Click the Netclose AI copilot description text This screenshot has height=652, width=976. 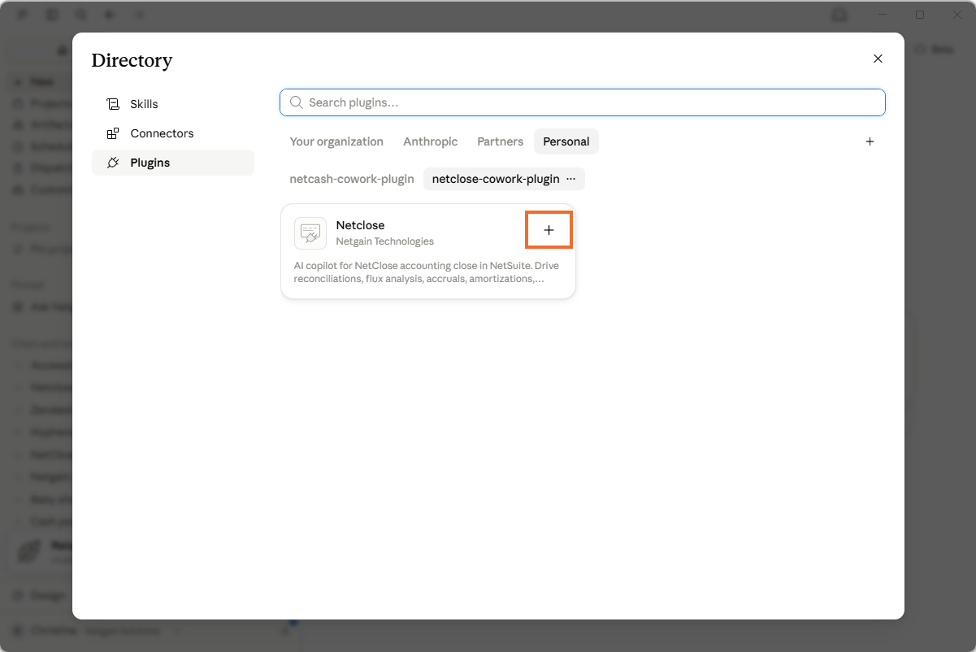[427, 272]
